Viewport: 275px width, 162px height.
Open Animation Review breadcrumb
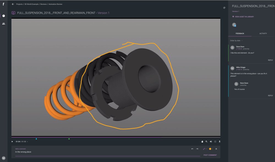56,4
